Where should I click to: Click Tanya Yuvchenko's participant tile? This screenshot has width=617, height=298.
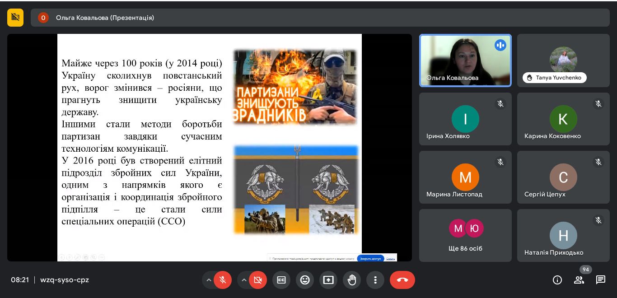(563, 61)
